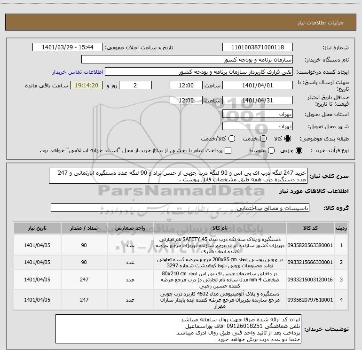Click quantity 90 in row 2
Screen dimensions: 362x350
[84, 262]
